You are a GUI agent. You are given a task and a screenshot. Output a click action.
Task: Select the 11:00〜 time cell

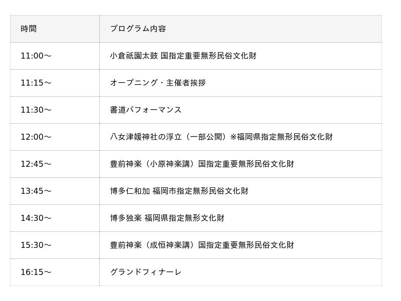(x=55, y=56)
